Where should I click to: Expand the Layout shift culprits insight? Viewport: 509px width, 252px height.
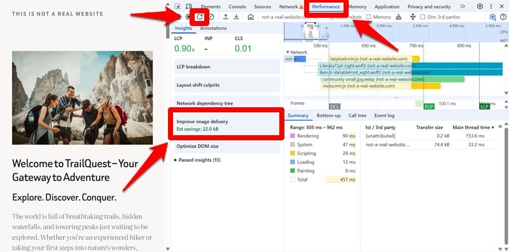[x=227, y=85]
